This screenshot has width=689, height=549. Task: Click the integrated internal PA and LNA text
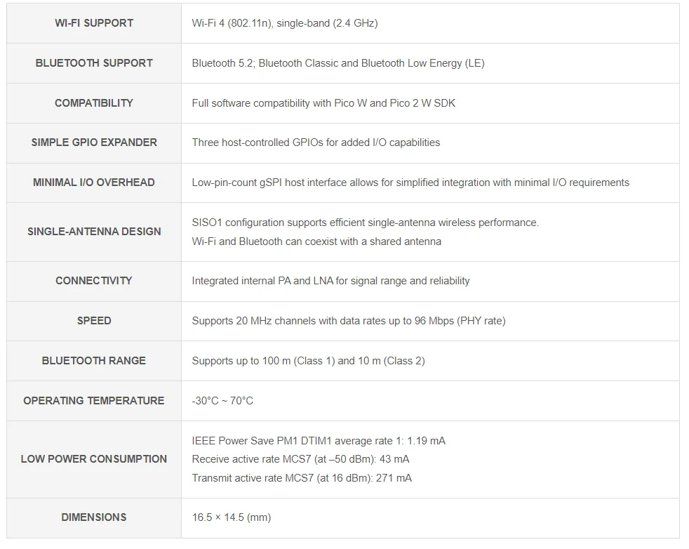pos(330,281)
